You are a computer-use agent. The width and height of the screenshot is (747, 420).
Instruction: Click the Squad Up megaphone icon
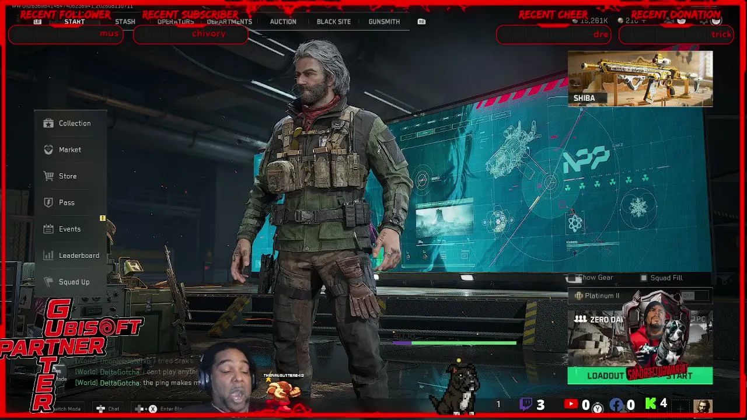(x=48, y=282)
